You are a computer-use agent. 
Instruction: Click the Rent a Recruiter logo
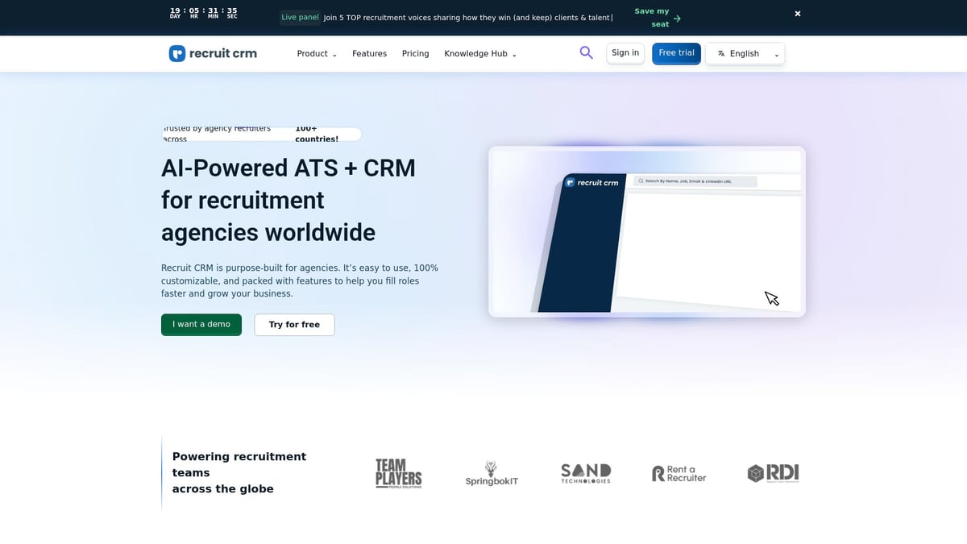[679, 473]
